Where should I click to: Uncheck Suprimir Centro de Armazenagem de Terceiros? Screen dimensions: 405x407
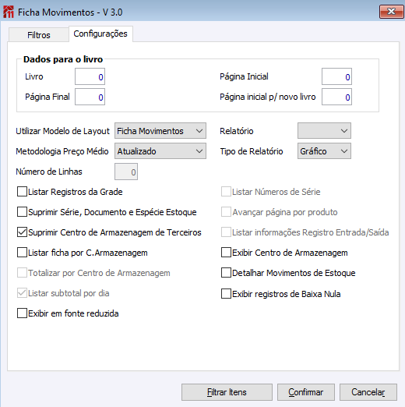(x=22, y=232)
